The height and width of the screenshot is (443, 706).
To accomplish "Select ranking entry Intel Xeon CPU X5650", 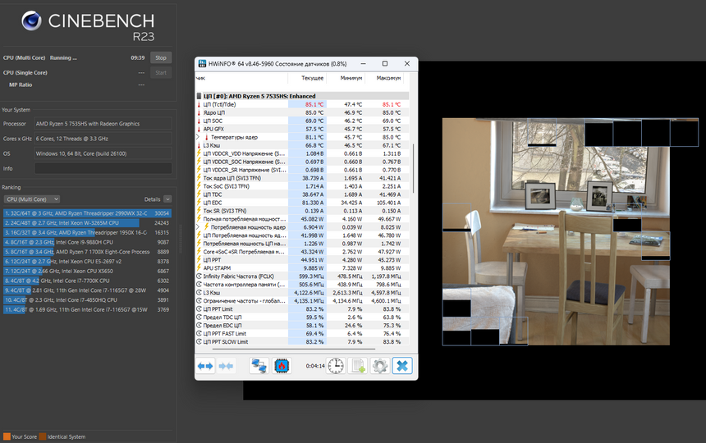I will tap(87, 272).
